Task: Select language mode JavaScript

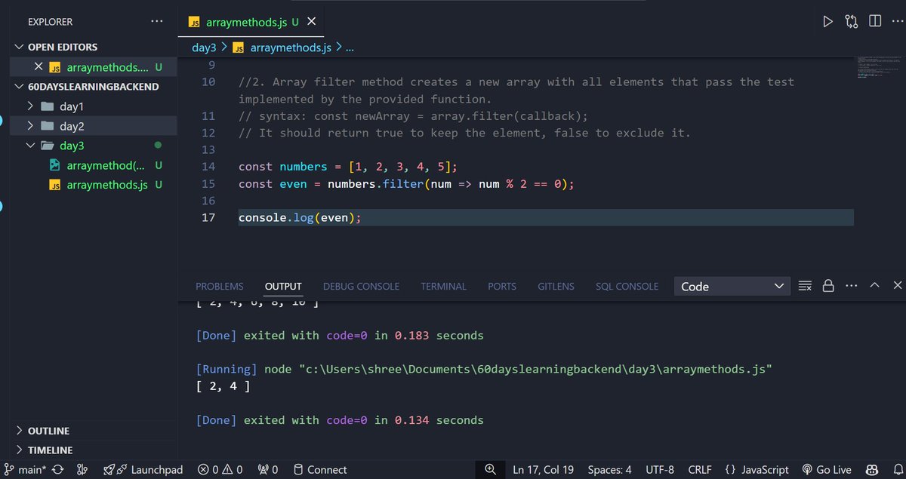Action: tap(757, 469)
